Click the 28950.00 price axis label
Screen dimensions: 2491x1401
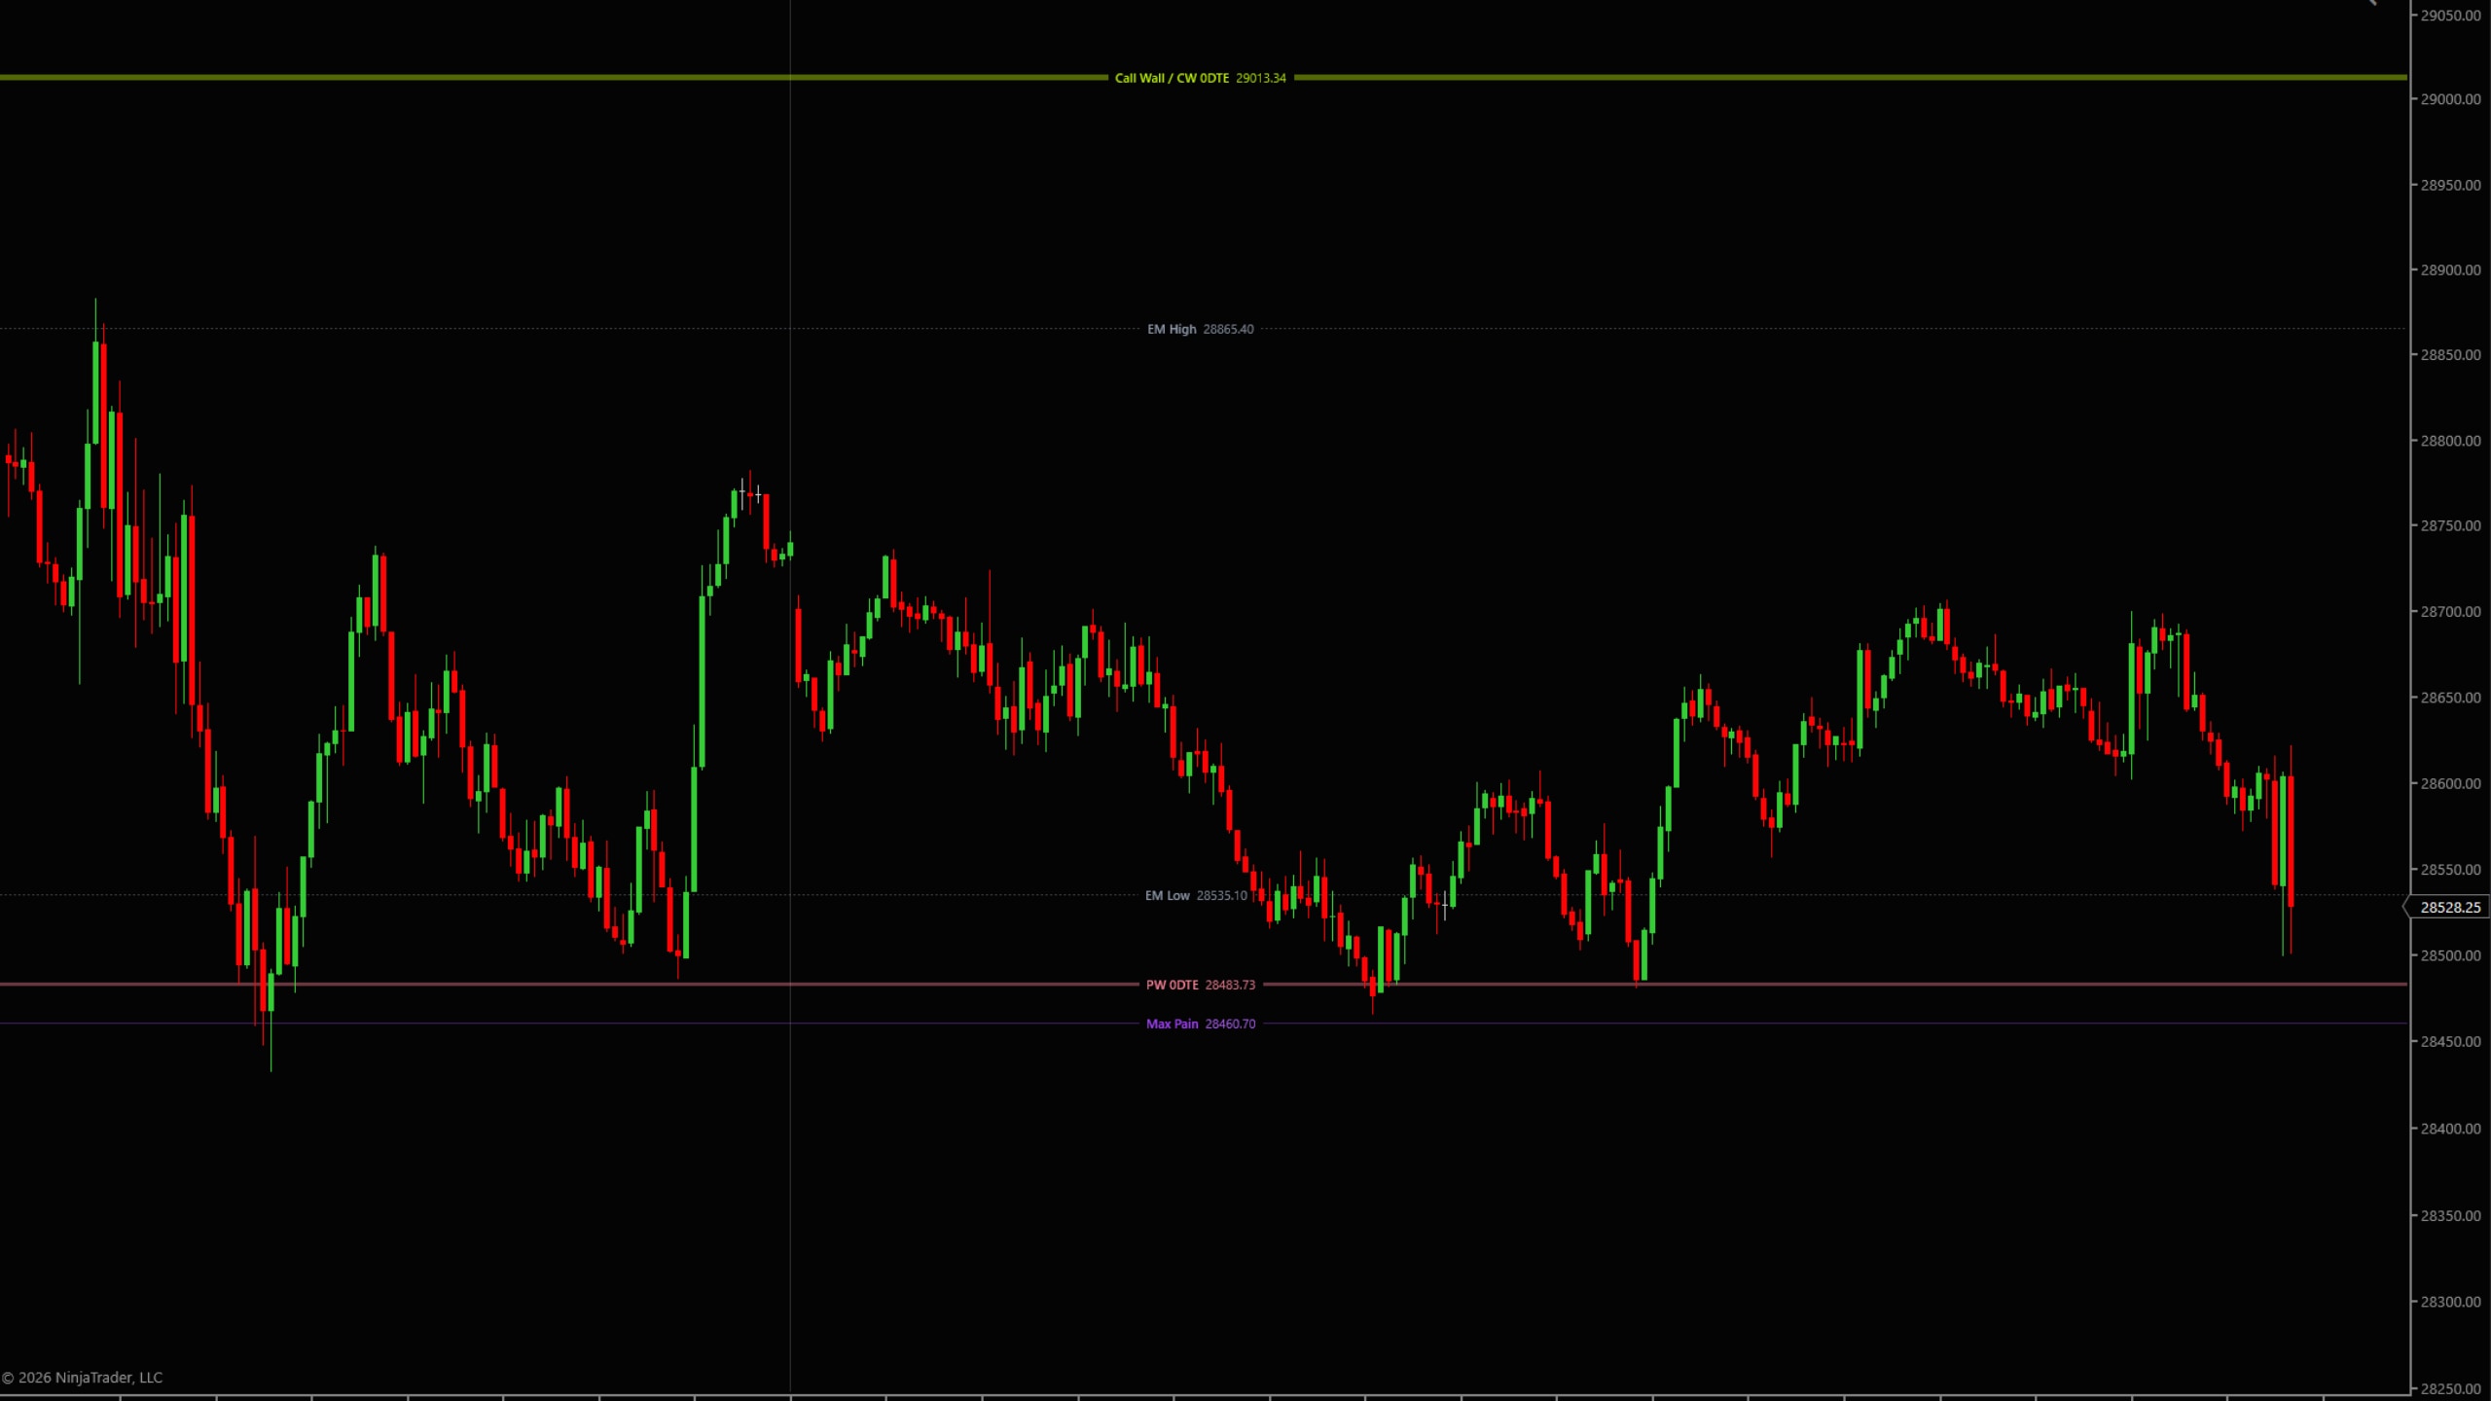[x=2450, y=185]
